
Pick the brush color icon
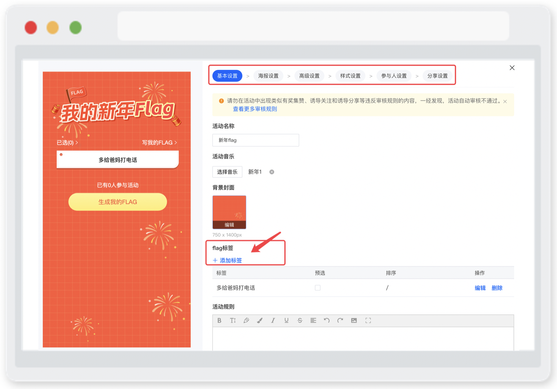(x=260, y=321)
